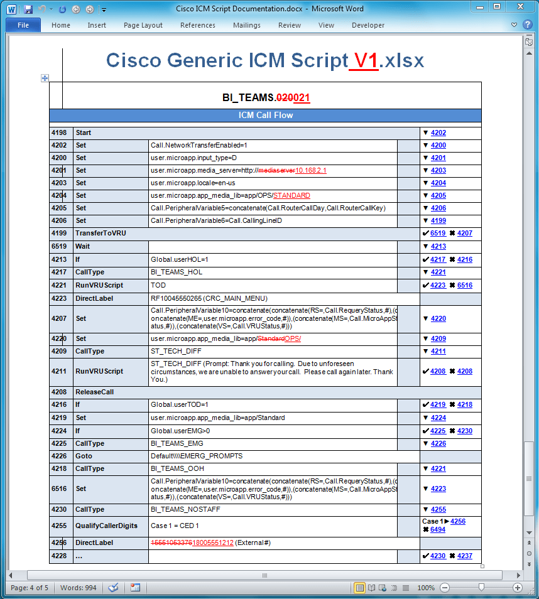Open link 4225 in Global.userEMG row
The width and height of the screenshot is (539, 599).
pyautogui.click(x=438, y=431)
